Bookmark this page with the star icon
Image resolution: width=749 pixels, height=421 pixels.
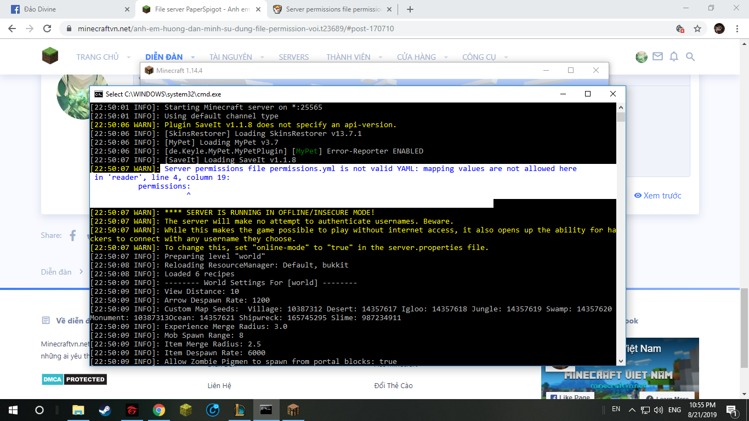tap(697, 29)
